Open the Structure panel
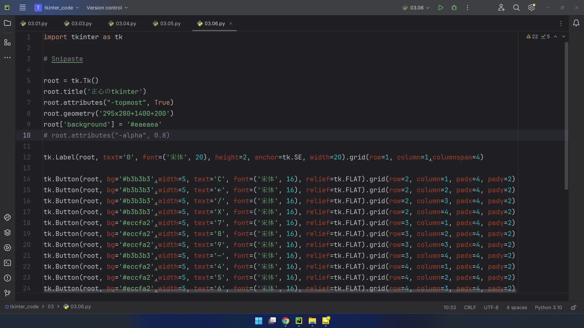 click(7, 43)
